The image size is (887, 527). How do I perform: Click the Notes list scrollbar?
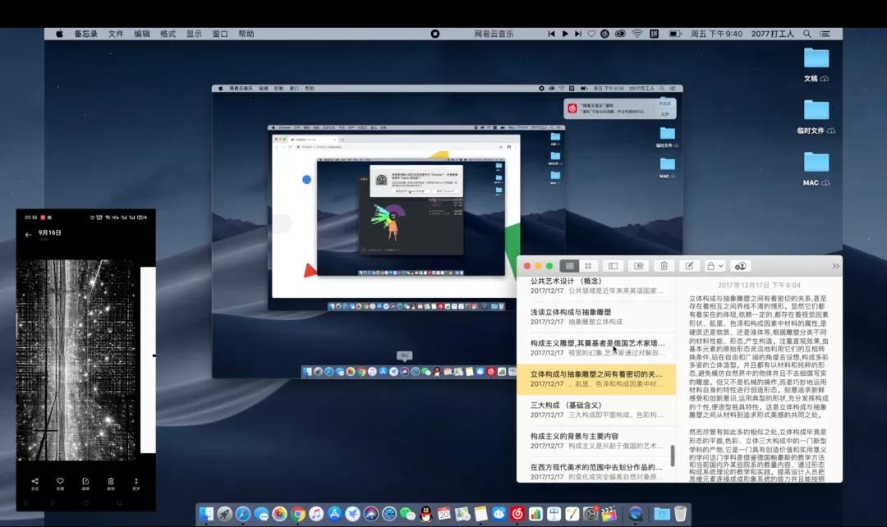pyautogui.click(x=673, y=456)
